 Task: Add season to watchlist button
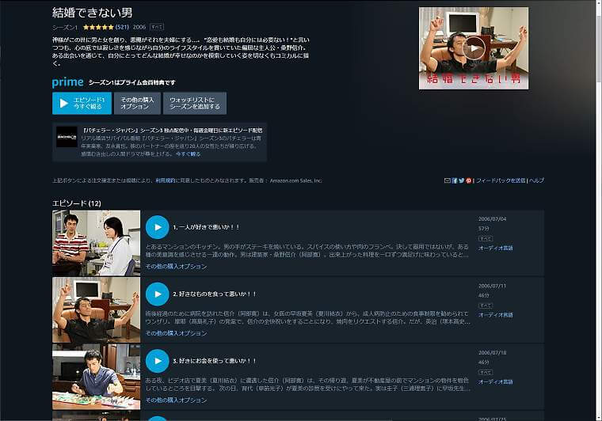click(195, 103)
